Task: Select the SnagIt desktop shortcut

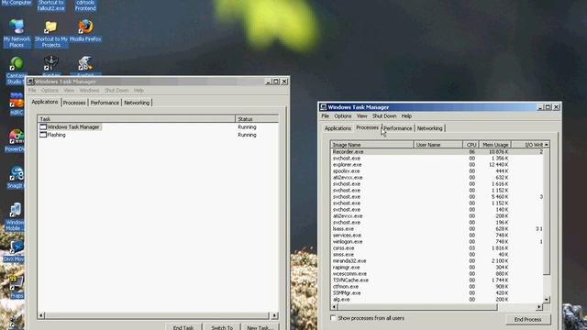Action: tap(16, 177)
